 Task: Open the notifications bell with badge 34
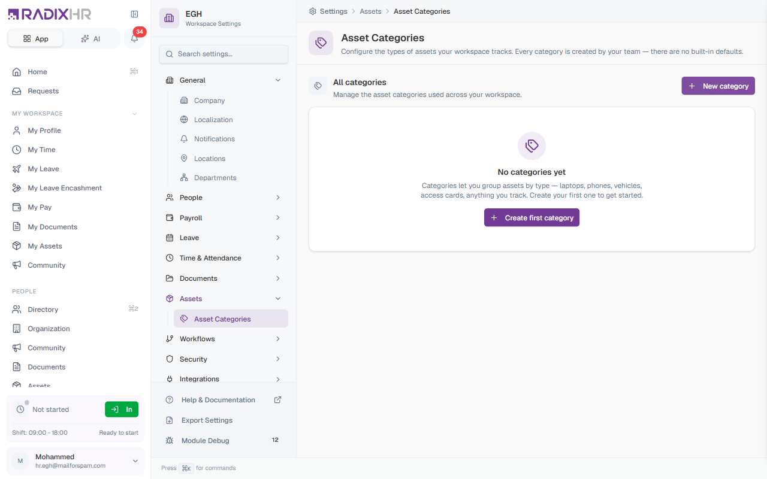134,38
